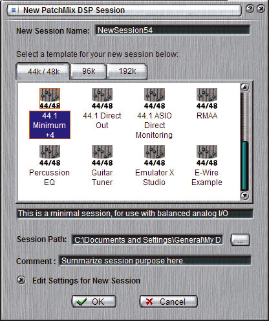The image size is (269, 321).
Task: Switch to the 192k tab
Action: pyautogui.click(x=127, y=71)
